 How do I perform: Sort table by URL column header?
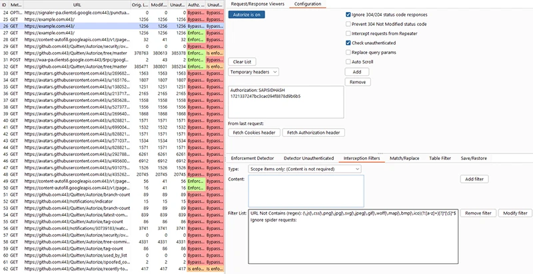pyautogui.click(x=77, y=5)
